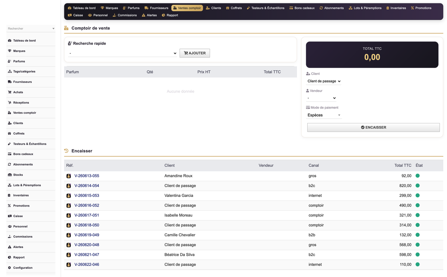Viewport: 447px width, 277px height.
Task: Open the Tableau de bord top tab
Action: [x=82, y=8]
